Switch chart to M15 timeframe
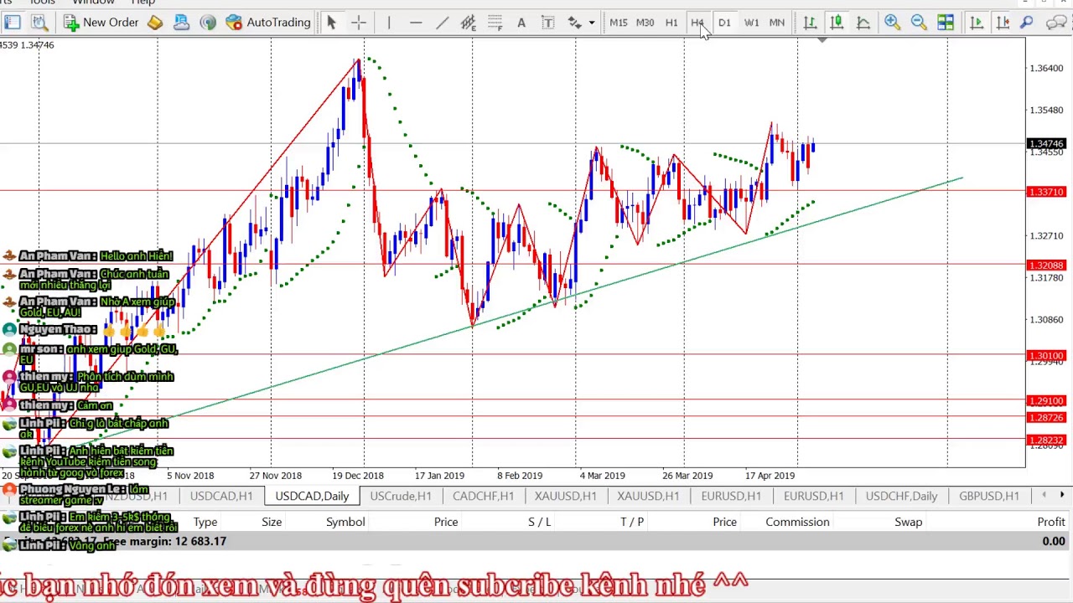The height and width of the screenshot is (603, 1073). click(x=619, y=23)
